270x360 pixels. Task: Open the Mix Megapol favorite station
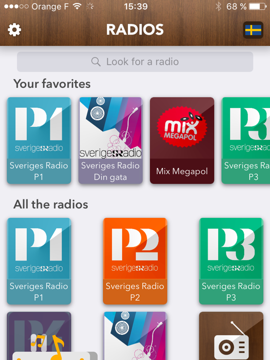182,141
